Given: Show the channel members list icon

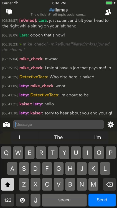Looking at the screenshot, I should (108, 12).
